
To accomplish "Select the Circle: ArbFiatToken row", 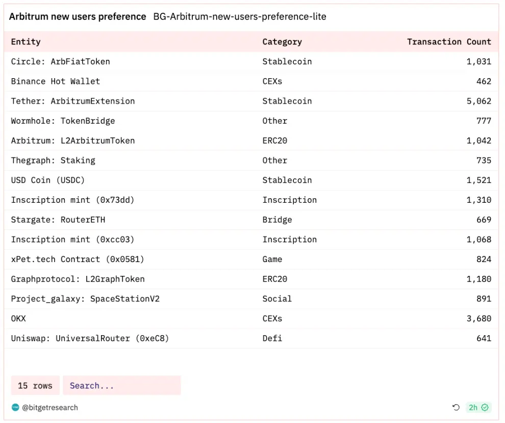I will pyautogui.click(x=61, y=62).
